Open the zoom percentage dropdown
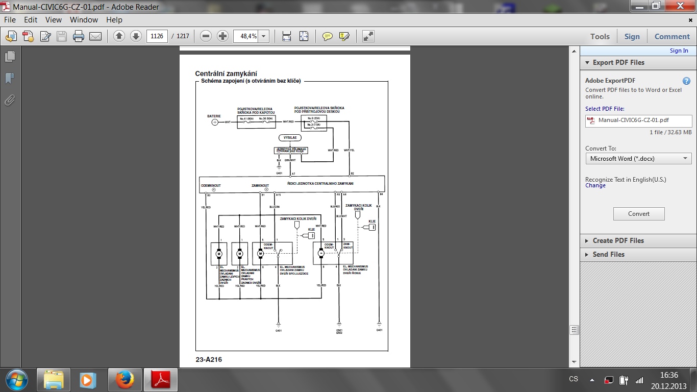The height and width of the screenshot is (392, 697). click(x=264, y=36)
